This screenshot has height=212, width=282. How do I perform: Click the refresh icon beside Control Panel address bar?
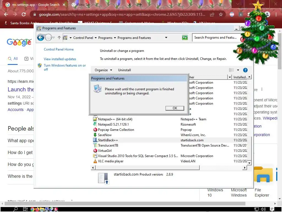click(185, 38)
